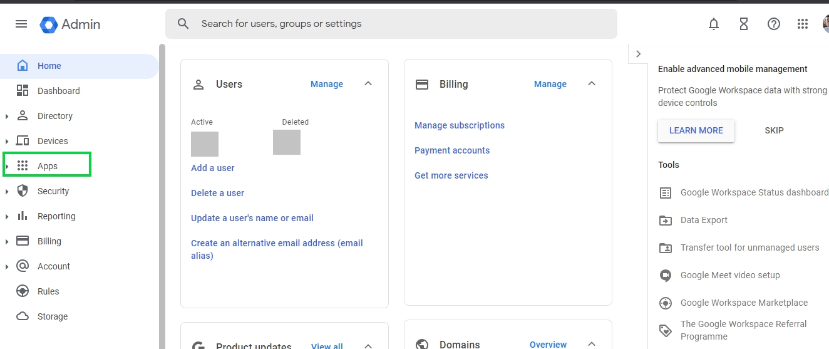Click the search users, groups or settings field

pyautogui.click(x=401, y=24)
